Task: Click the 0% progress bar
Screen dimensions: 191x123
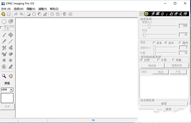Action: [93, 120]
